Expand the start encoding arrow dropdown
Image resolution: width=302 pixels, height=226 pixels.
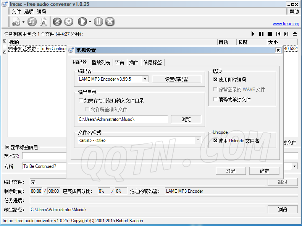click(x=90, y=22)
